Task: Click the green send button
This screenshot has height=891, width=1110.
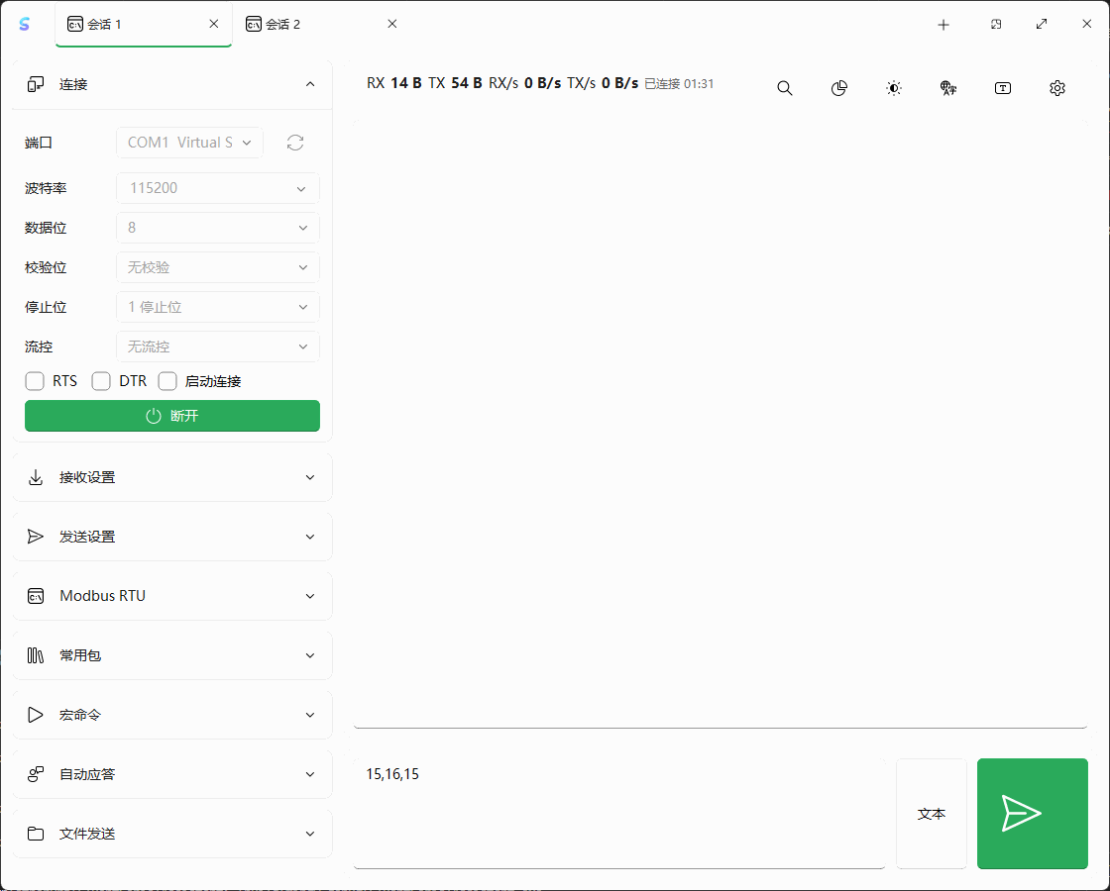Action: 1032,814
